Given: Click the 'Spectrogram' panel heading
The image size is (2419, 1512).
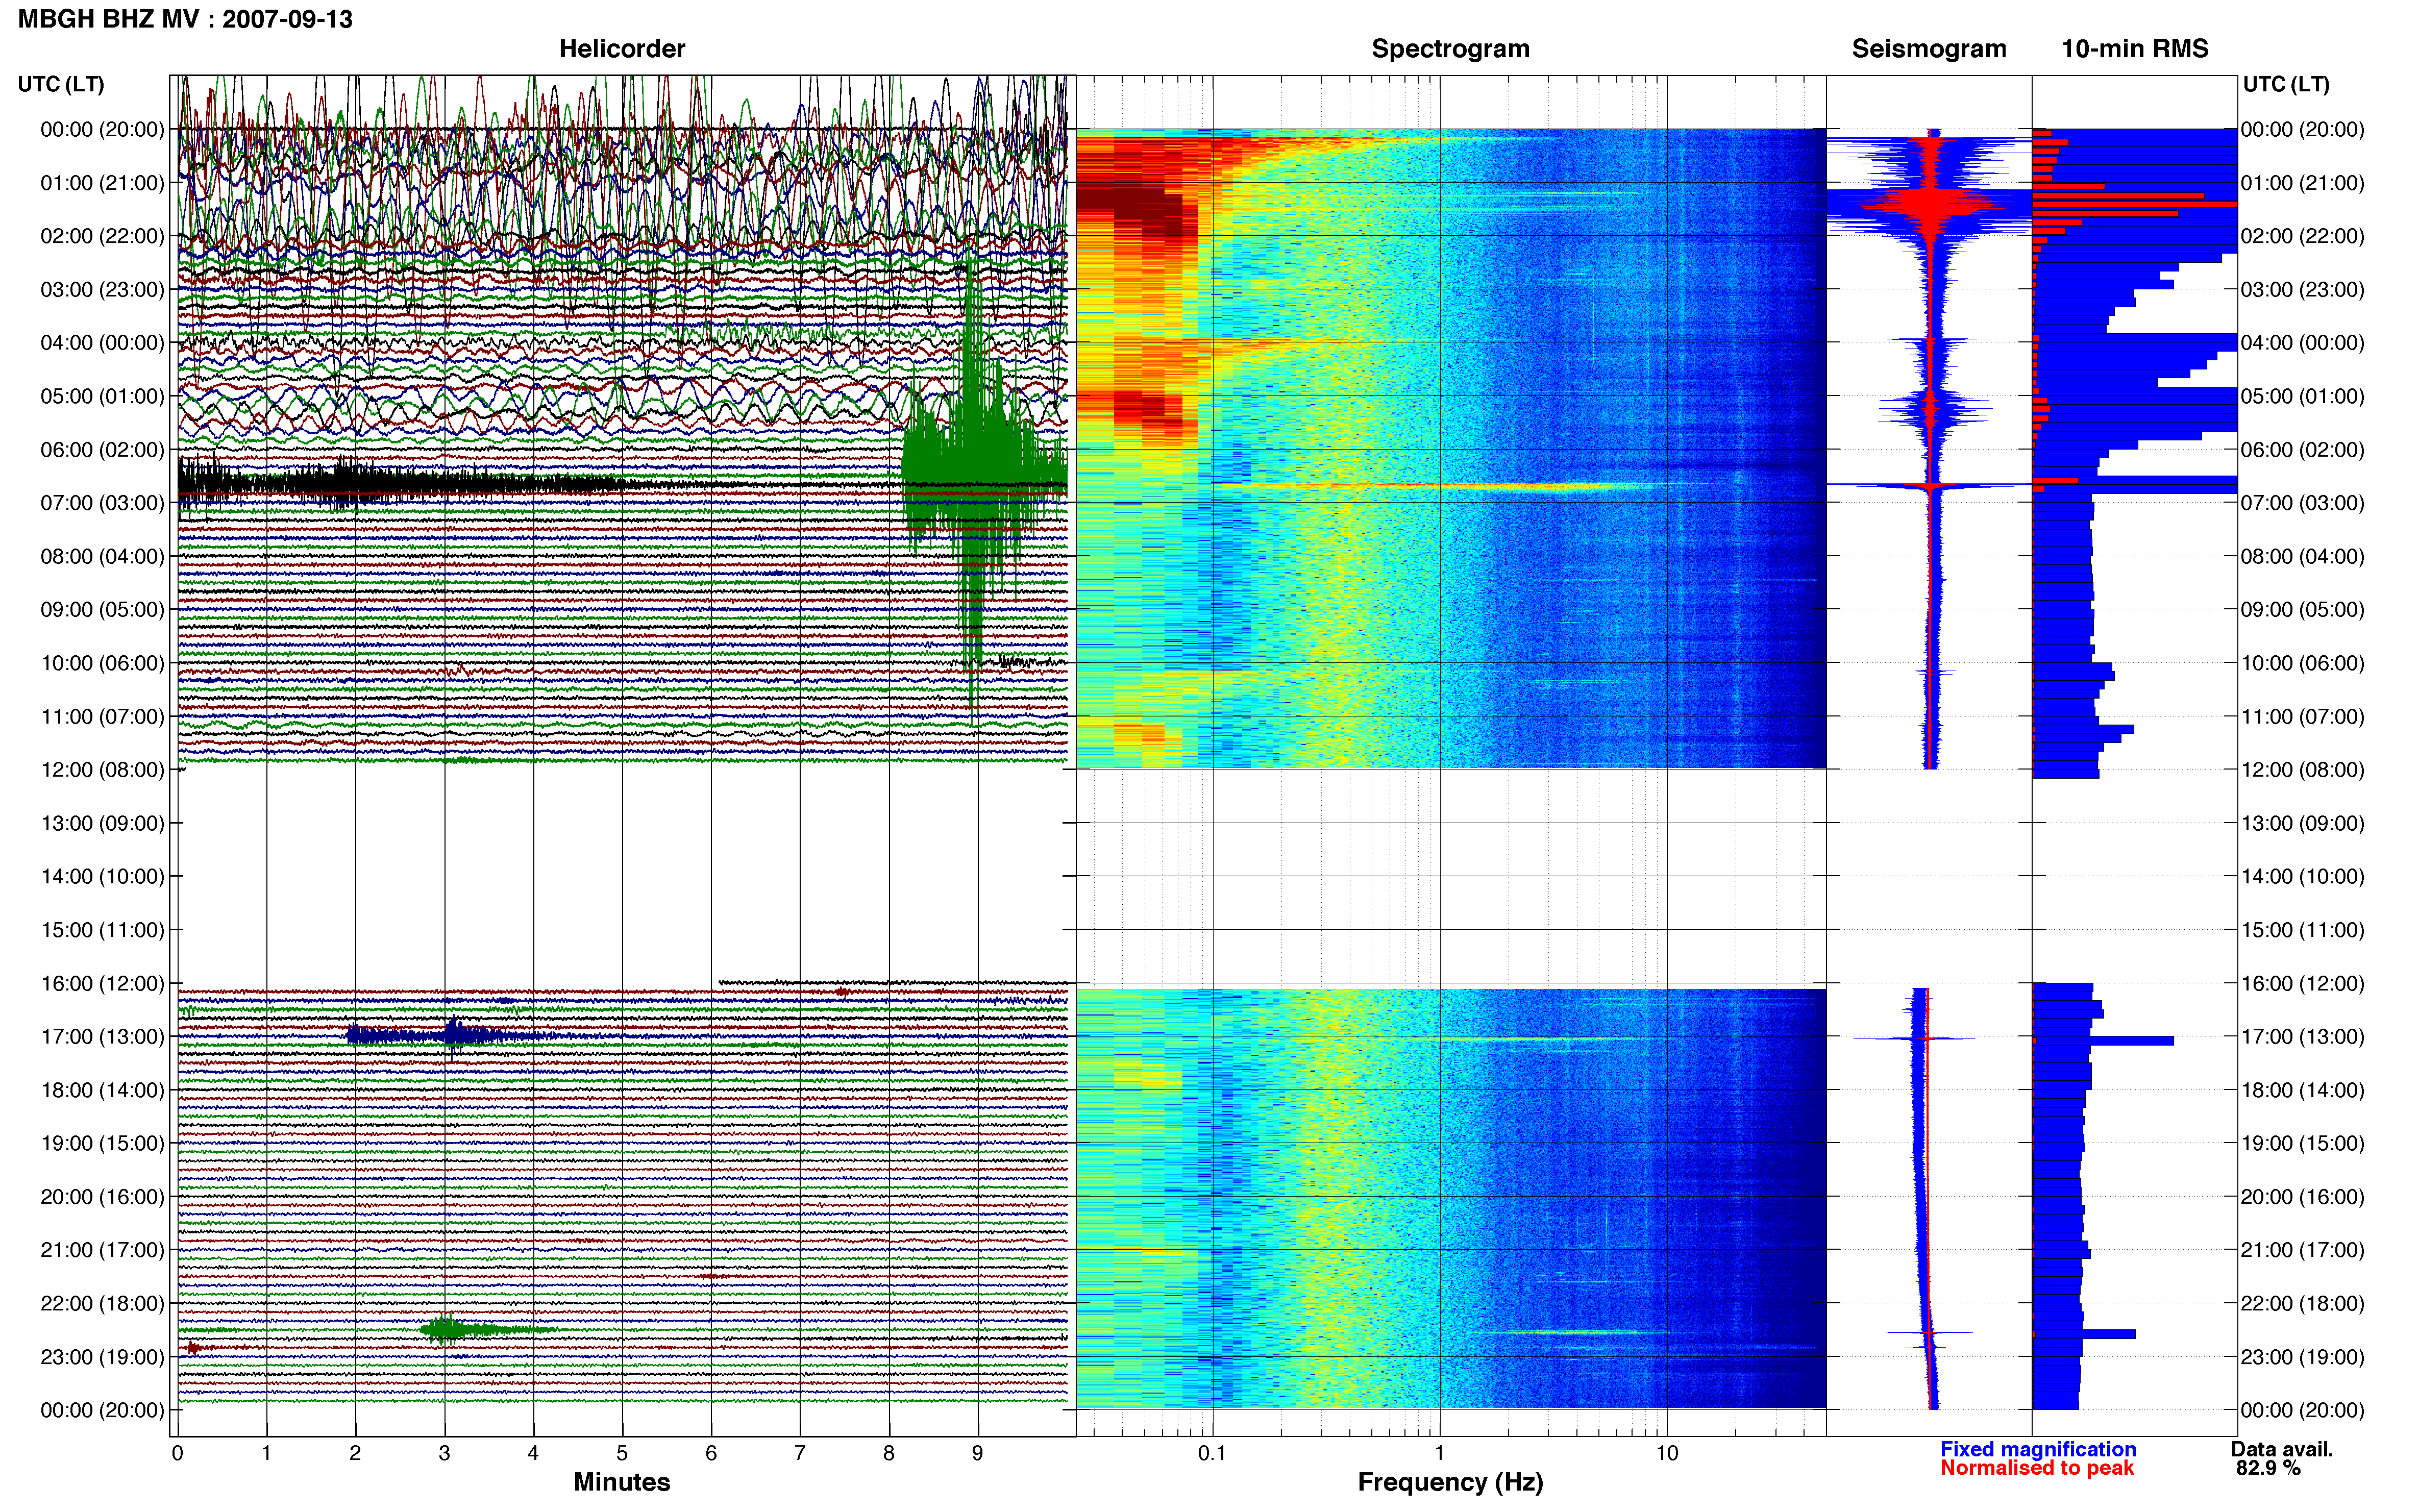Looking at the screenshot, I should click(x=1450, y=48).
